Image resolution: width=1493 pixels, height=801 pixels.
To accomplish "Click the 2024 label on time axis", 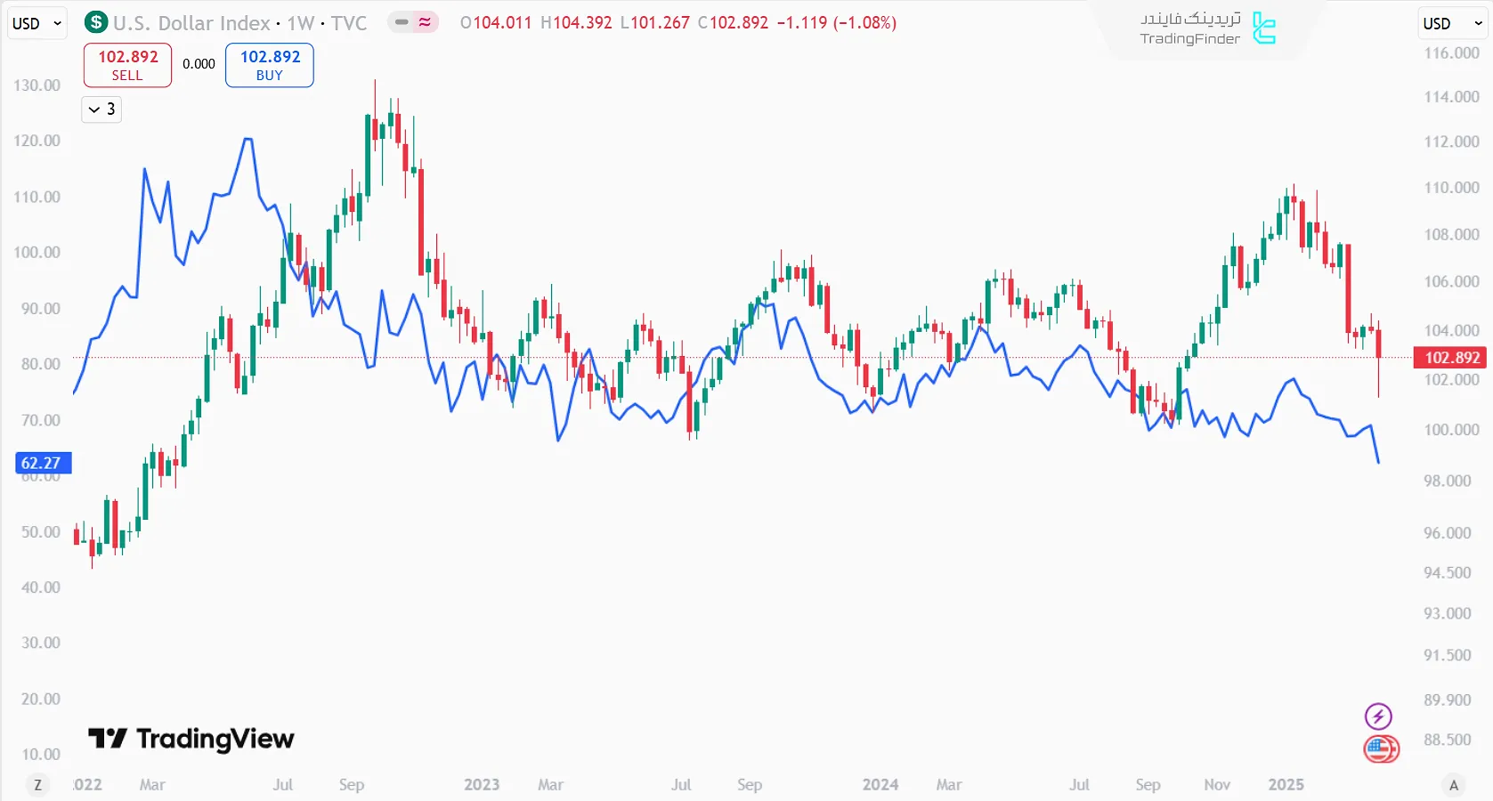I will coord(880,785).
